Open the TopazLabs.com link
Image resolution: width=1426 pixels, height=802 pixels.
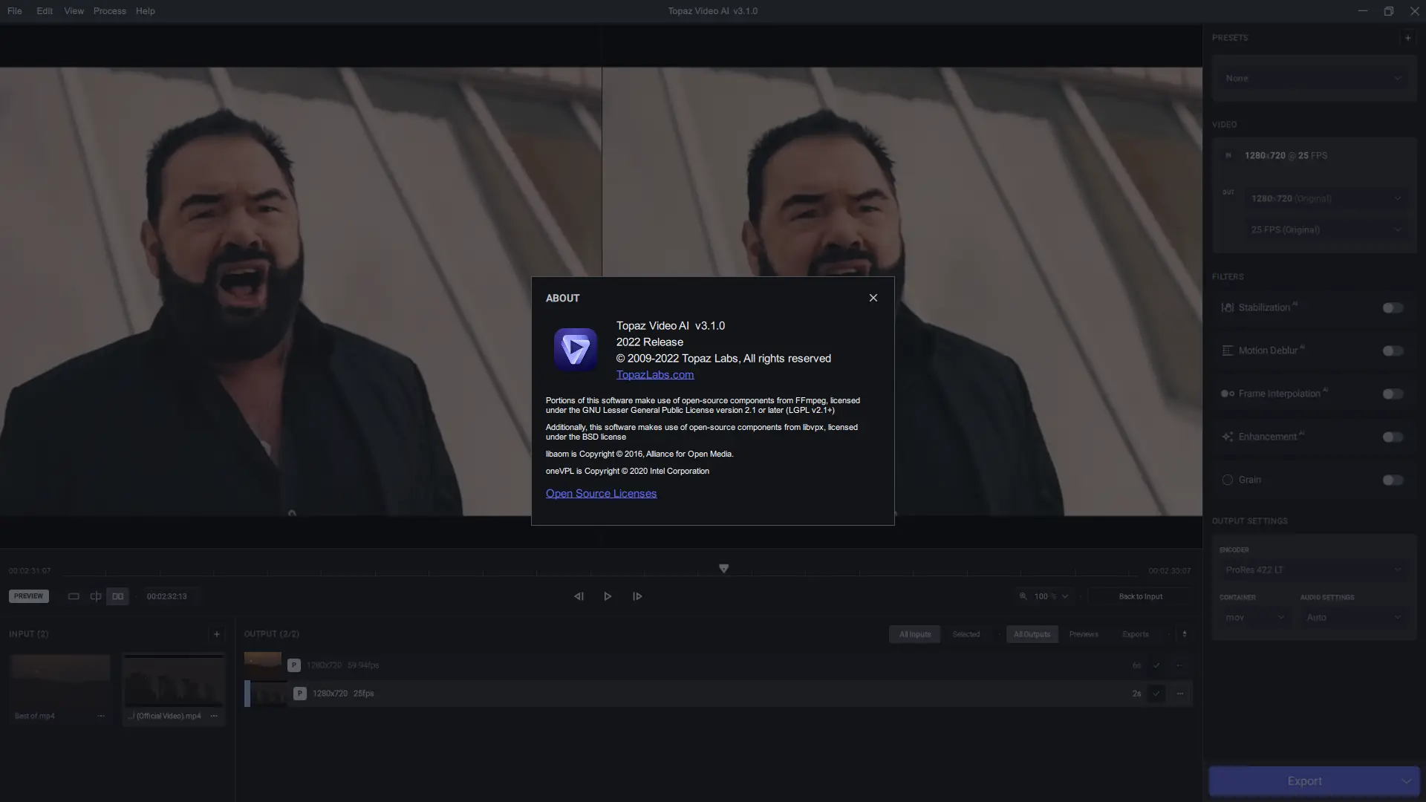pyautogui.click(x=654, y=375)
